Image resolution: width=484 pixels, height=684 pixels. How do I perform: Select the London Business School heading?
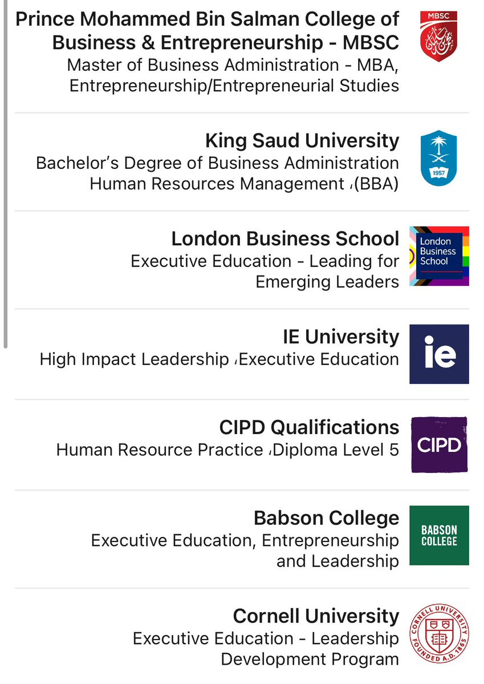(285, 238)
